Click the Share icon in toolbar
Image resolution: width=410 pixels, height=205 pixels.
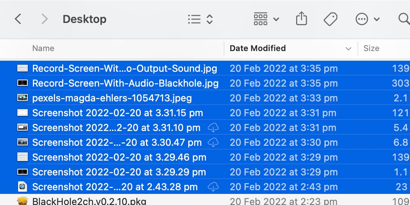coord(301,19)
